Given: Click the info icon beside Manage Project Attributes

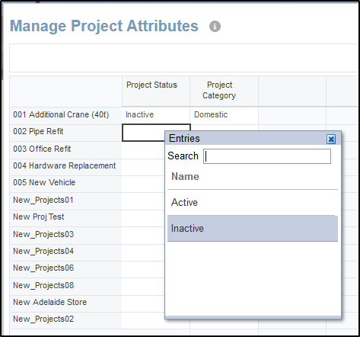Looking at the screenshot, I should 215,26.
